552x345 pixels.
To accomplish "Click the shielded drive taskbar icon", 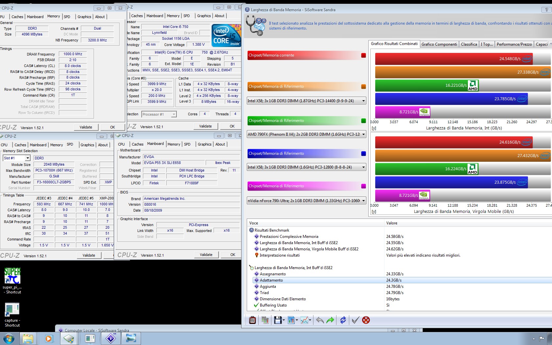I will tap(69, 338).
